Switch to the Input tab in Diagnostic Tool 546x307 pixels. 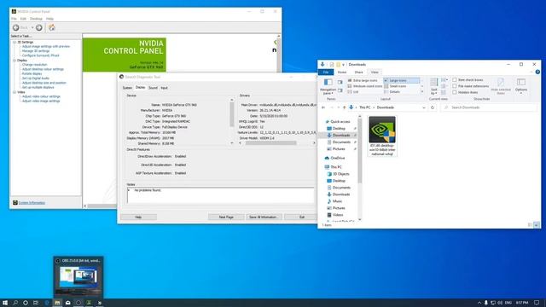click(x=165, y=88)
